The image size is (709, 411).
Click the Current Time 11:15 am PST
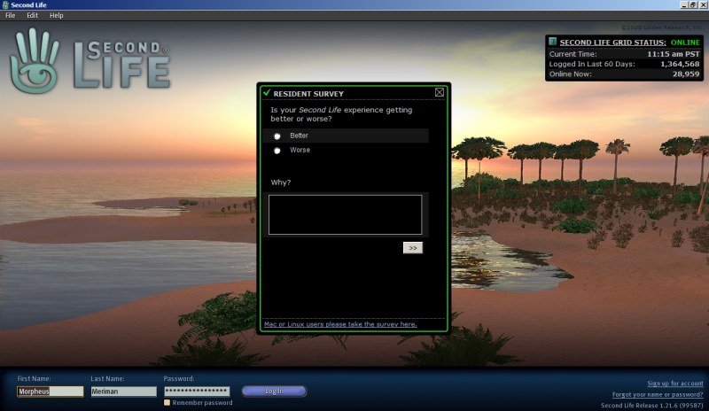673,54
